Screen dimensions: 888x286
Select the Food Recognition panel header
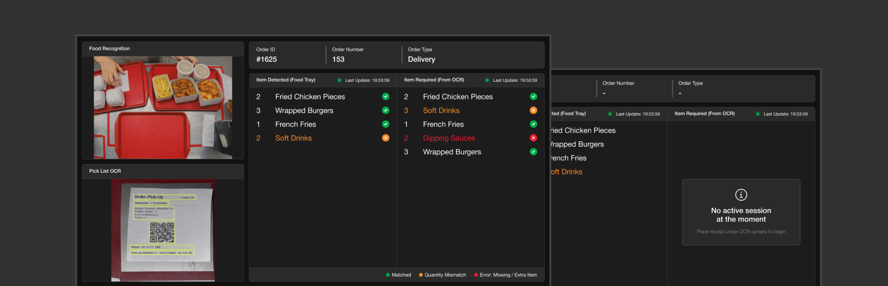(x=163, y=49)
